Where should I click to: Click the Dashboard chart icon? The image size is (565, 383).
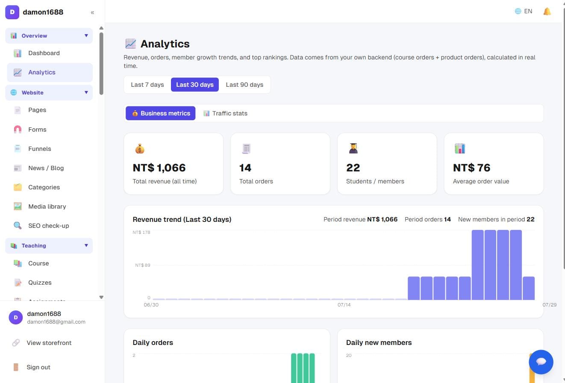(x=18, y=53)
